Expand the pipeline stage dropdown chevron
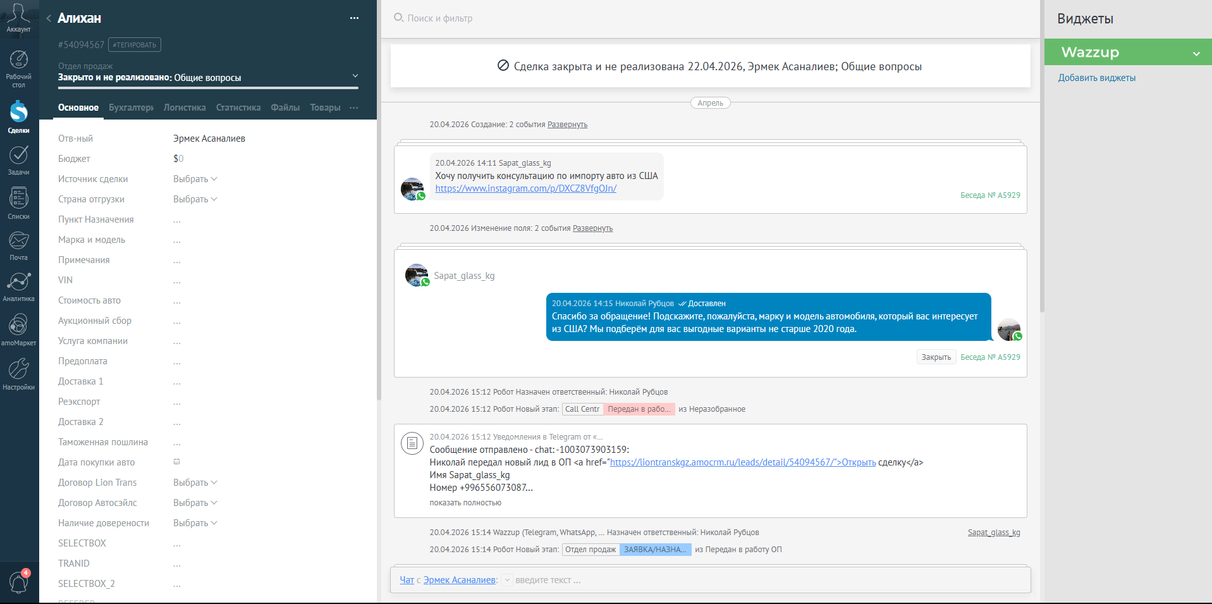This screenshot has height=604, width=1212. point(355,76)
